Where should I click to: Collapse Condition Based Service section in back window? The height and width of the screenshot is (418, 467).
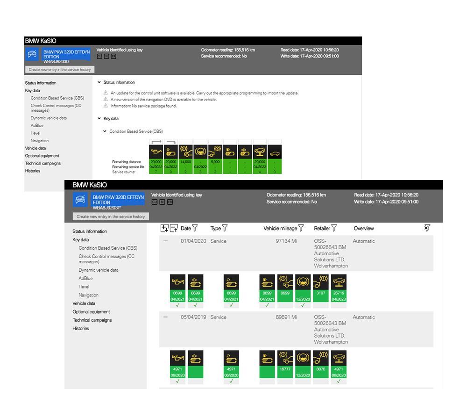(x=105, y=131)
